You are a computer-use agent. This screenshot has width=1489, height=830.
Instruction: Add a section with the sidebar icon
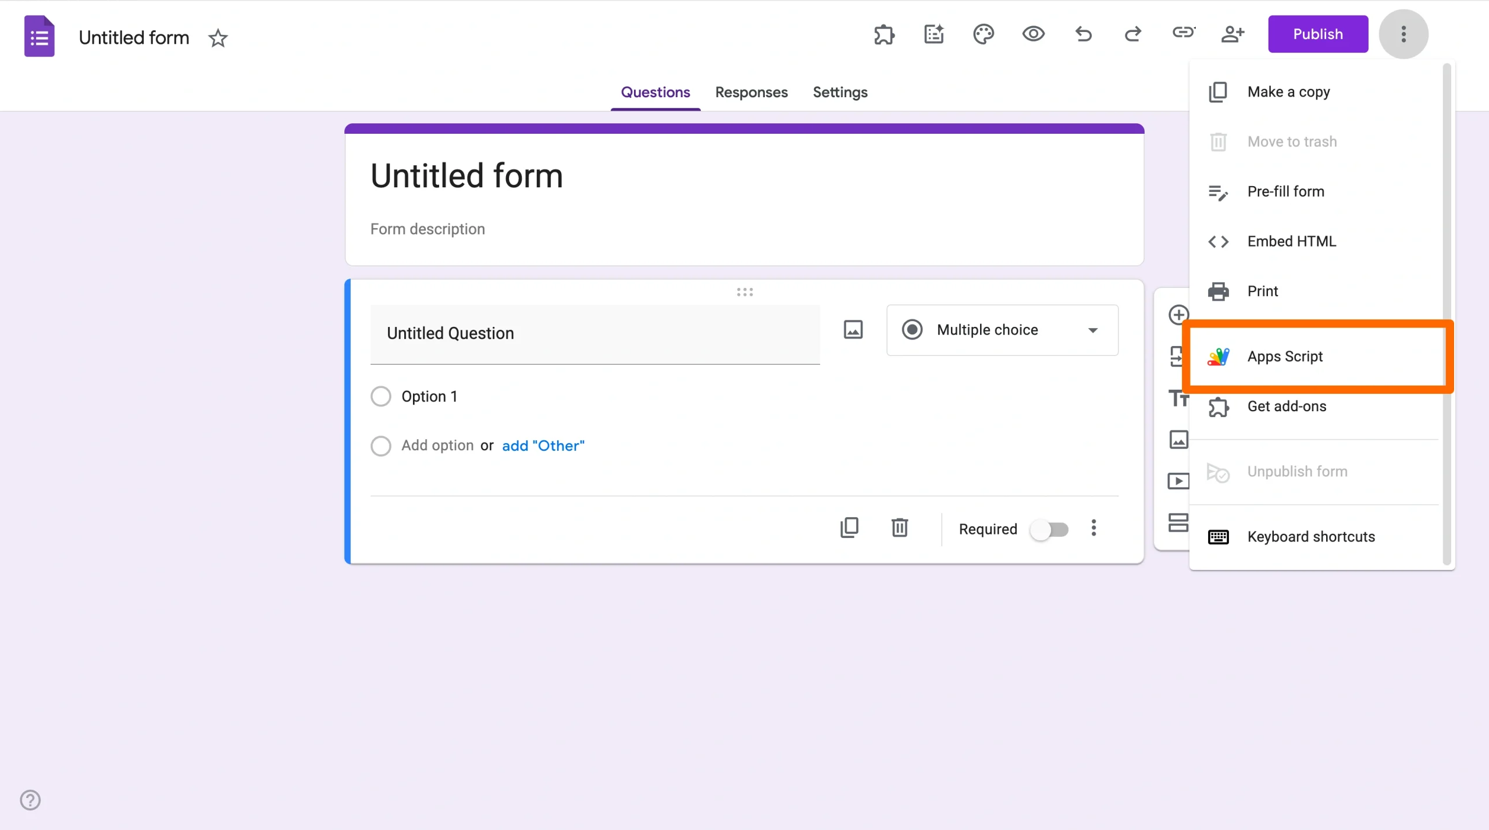pyautogui.click(x=1179, y=522)
